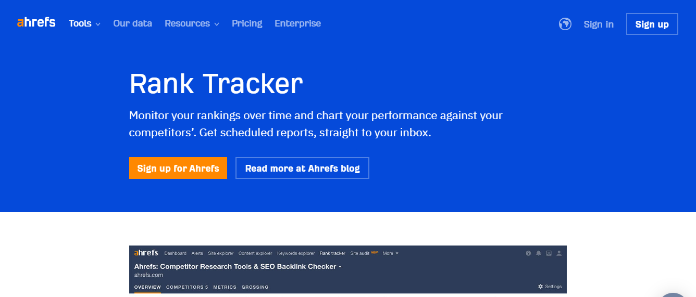Click Read more at Ahrefs blog
The height and width of the screenshot is (297, 696).
pos(302,168)
